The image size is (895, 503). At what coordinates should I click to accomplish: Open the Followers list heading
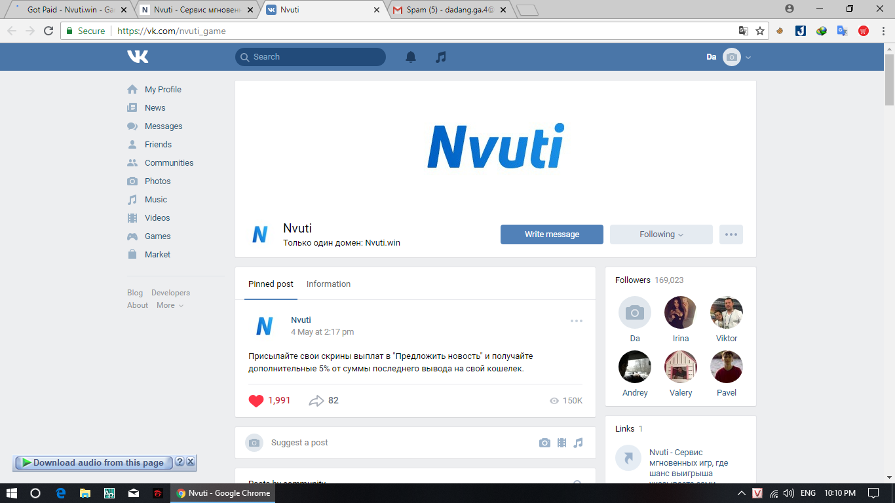point(633,280)
